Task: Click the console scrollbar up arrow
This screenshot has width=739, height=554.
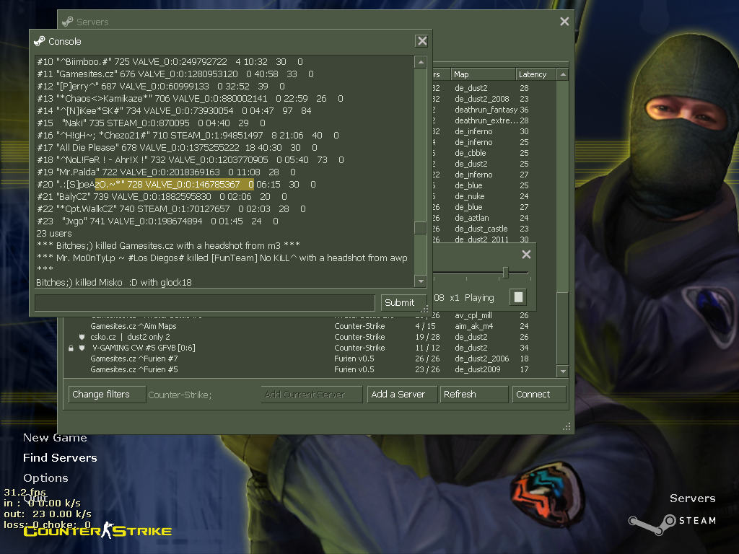Action: [421, 62]
